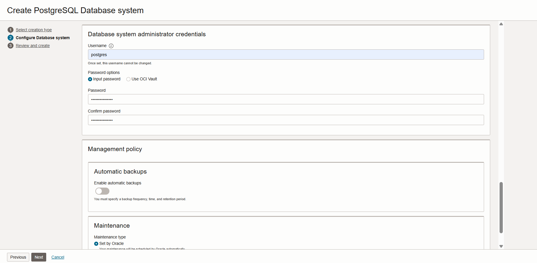Viewport: 537px width, 263px height.
Task: Focus the Password field
Action: [x=286, y=99]
